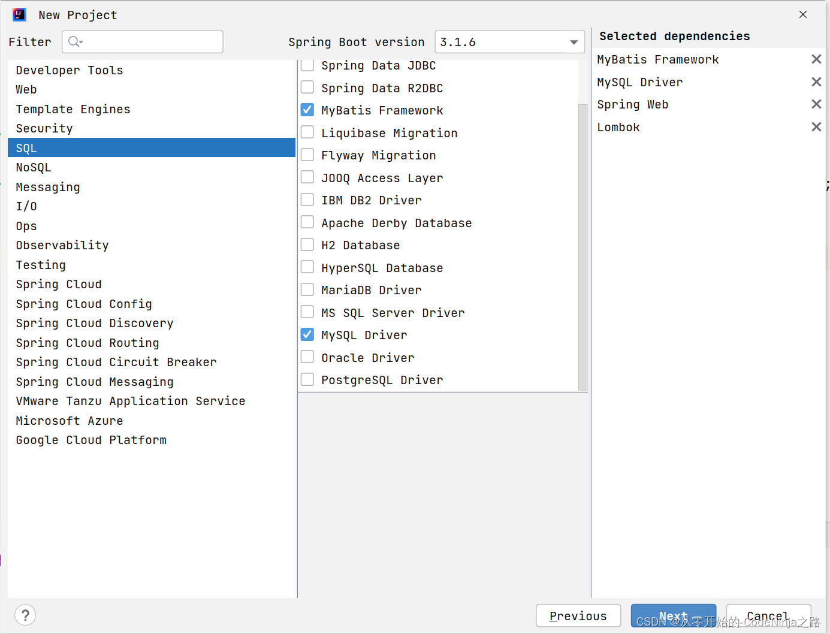Open the Messaging category

pos(152,187)
